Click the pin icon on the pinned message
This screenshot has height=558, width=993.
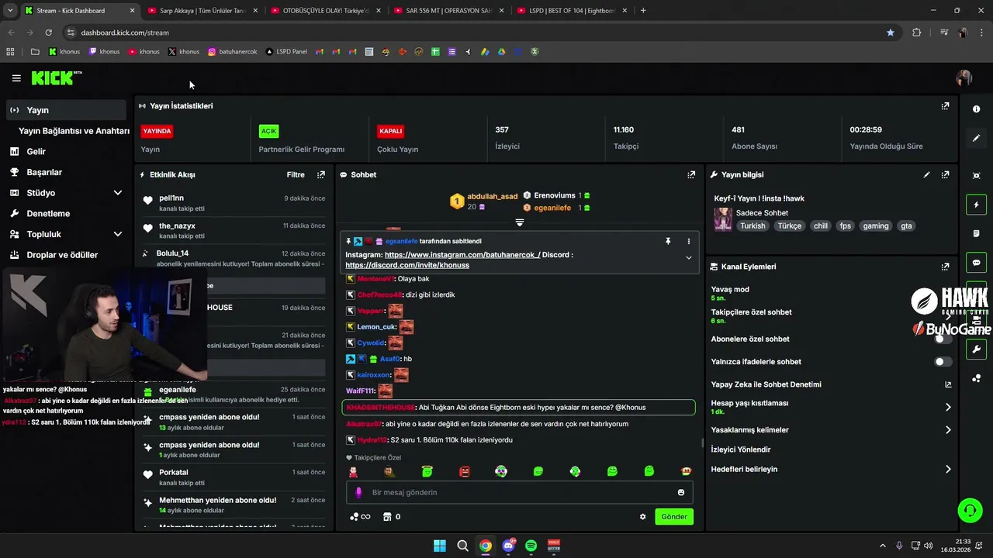point(667,242)
